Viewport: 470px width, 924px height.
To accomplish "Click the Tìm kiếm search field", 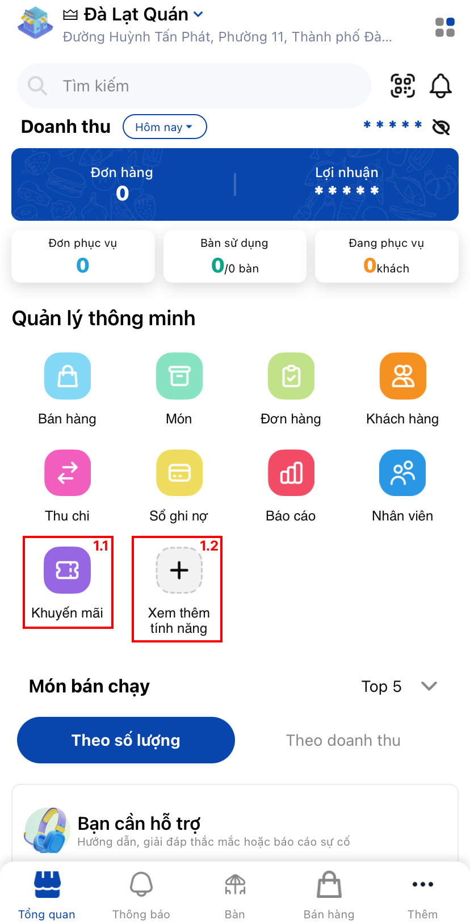I will (194, 86).
